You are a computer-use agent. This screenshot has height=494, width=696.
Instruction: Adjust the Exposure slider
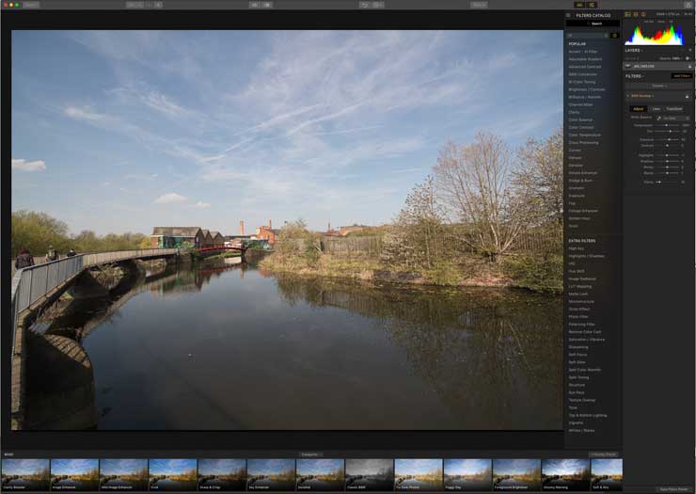click(x=668, y=139)
